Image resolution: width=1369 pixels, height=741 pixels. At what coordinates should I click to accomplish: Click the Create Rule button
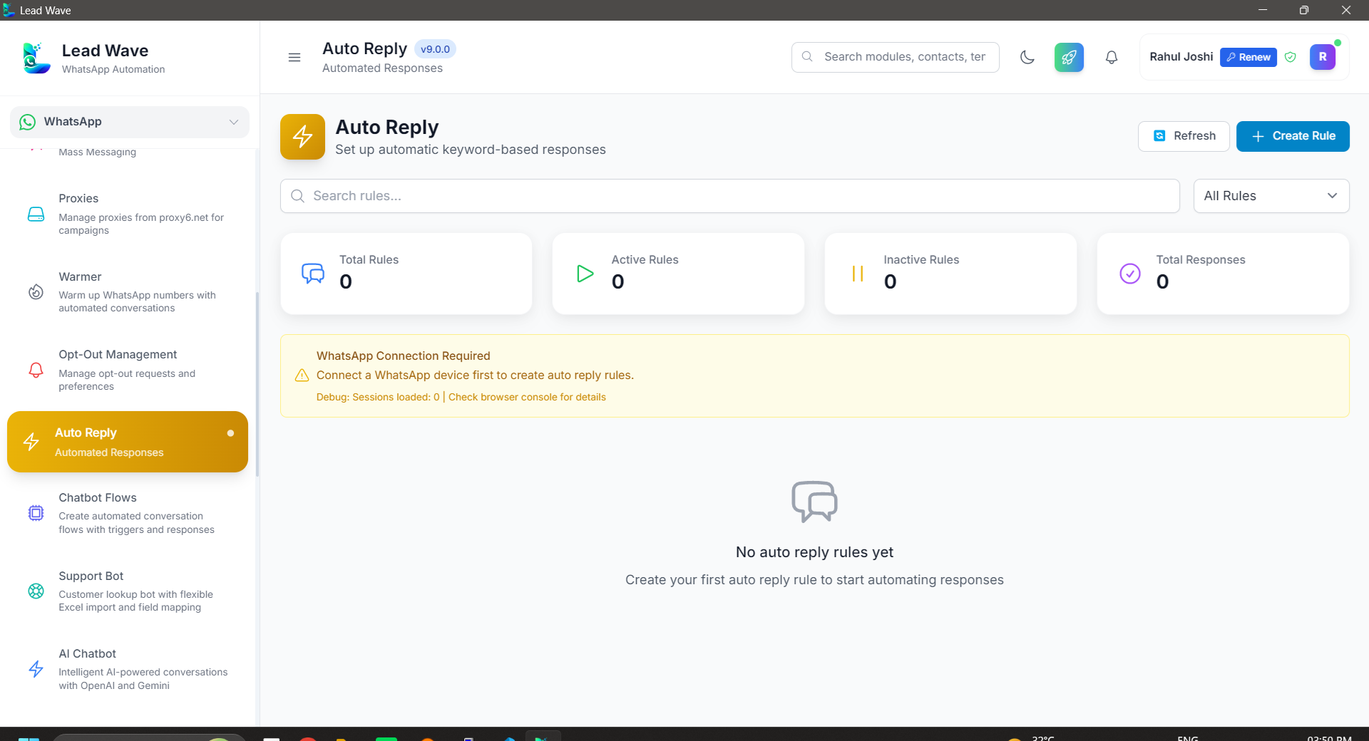[x=1293, y=136]
